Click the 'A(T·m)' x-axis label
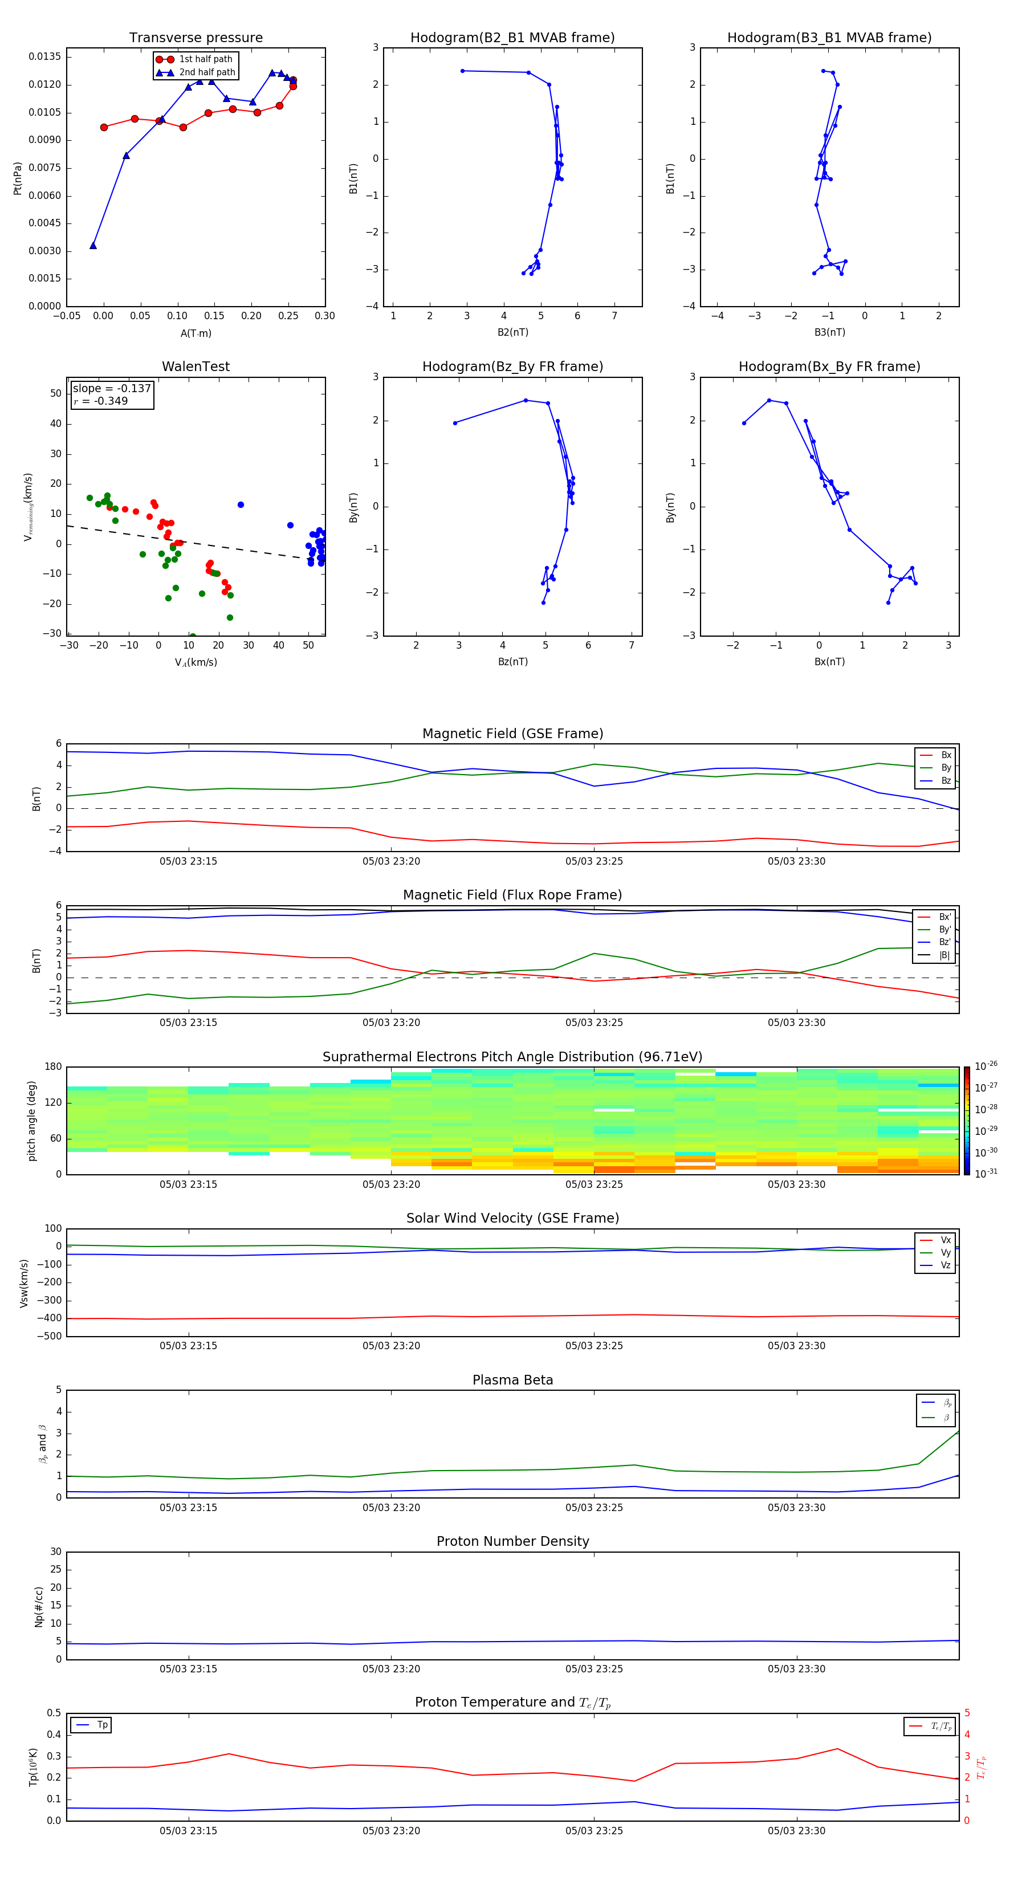The image size is (1026, 1881). (196, 333)
